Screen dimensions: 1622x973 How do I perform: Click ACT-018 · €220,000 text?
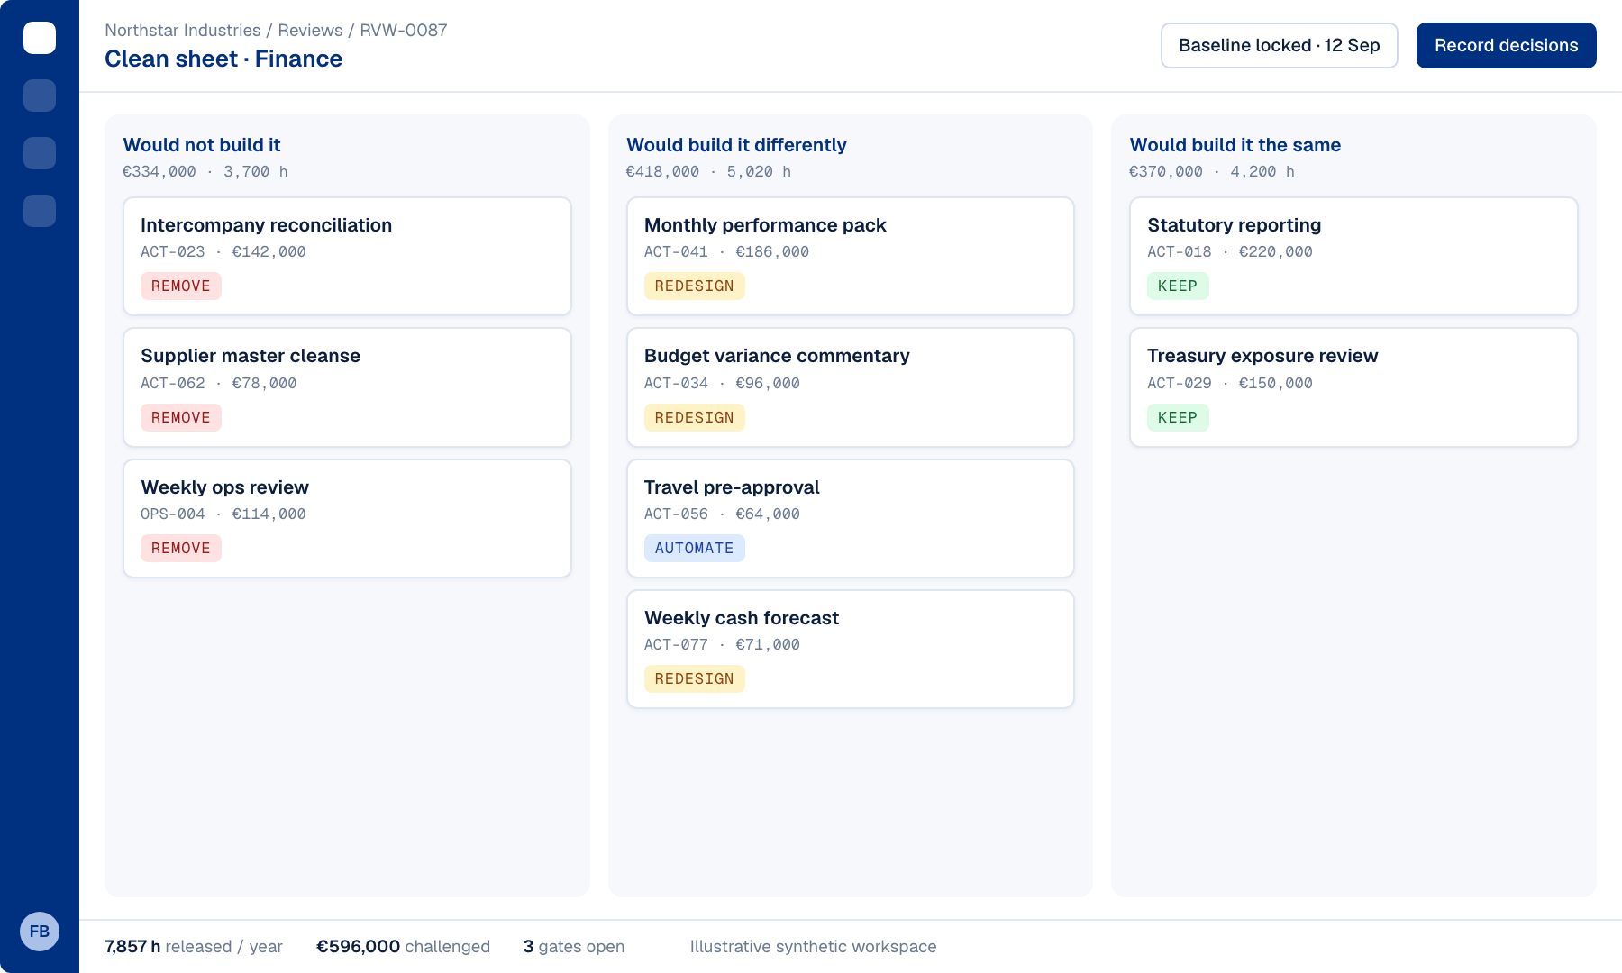coord(1230,252)
